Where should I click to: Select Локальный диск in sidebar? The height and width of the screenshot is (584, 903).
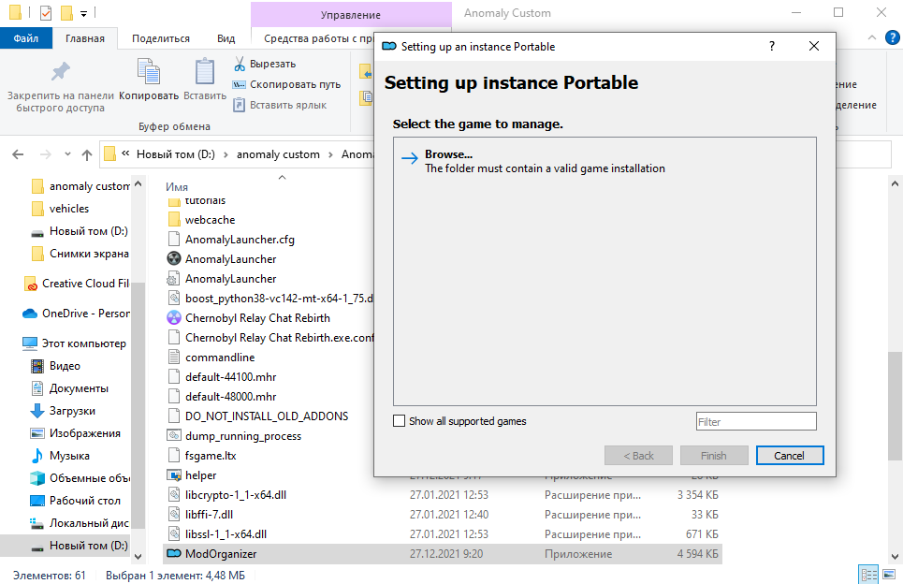(x=80, y=523)
